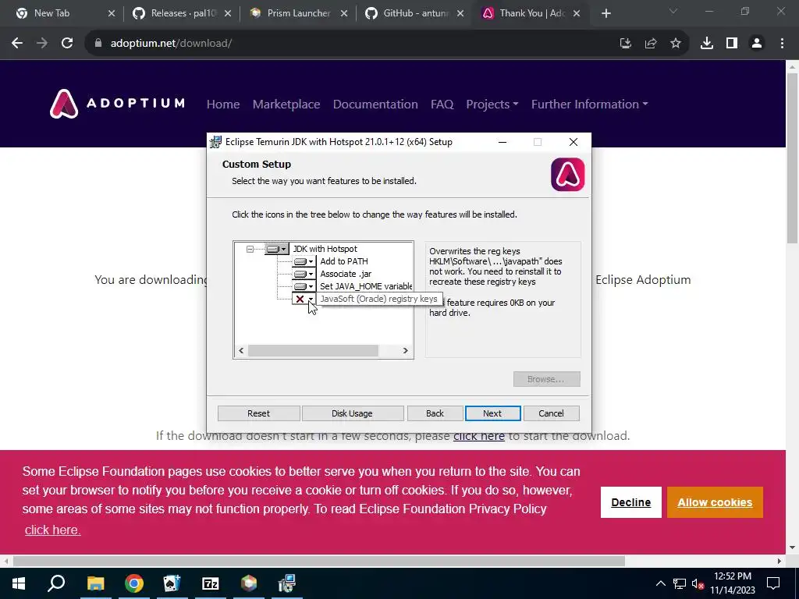Open the Documentation nav item
The image size is (799, 599).
tap(375, 105)
